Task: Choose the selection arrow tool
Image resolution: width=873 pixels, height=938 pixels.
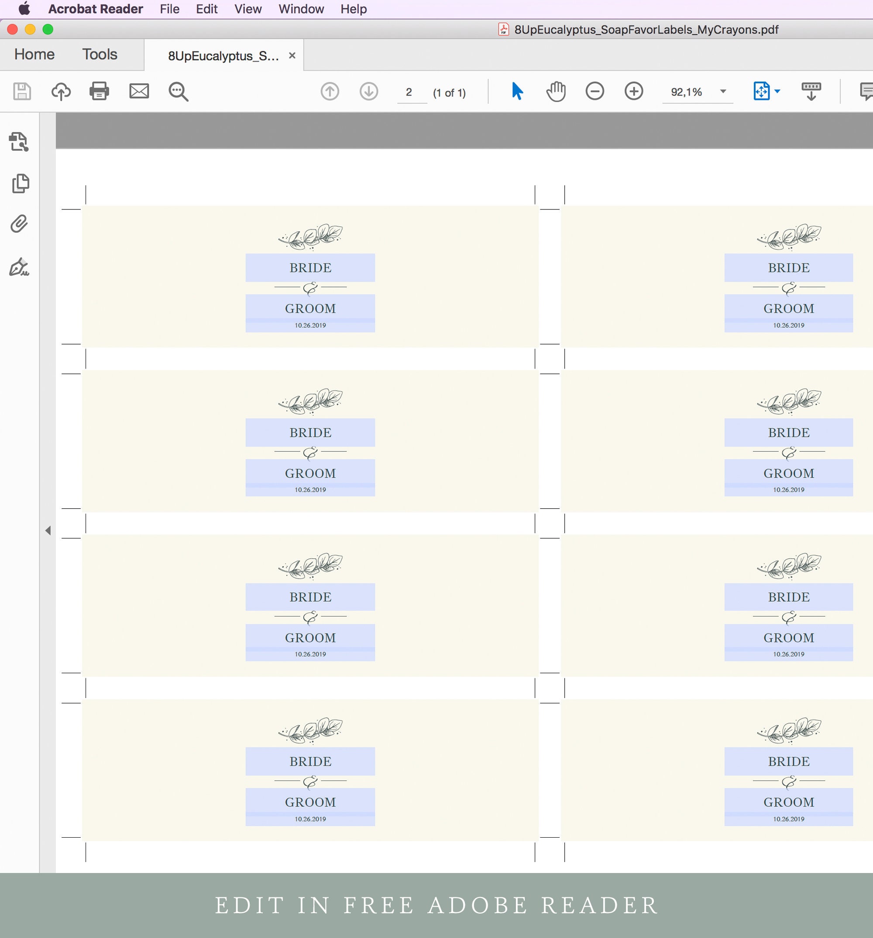Action: click(x=517, y=91)
